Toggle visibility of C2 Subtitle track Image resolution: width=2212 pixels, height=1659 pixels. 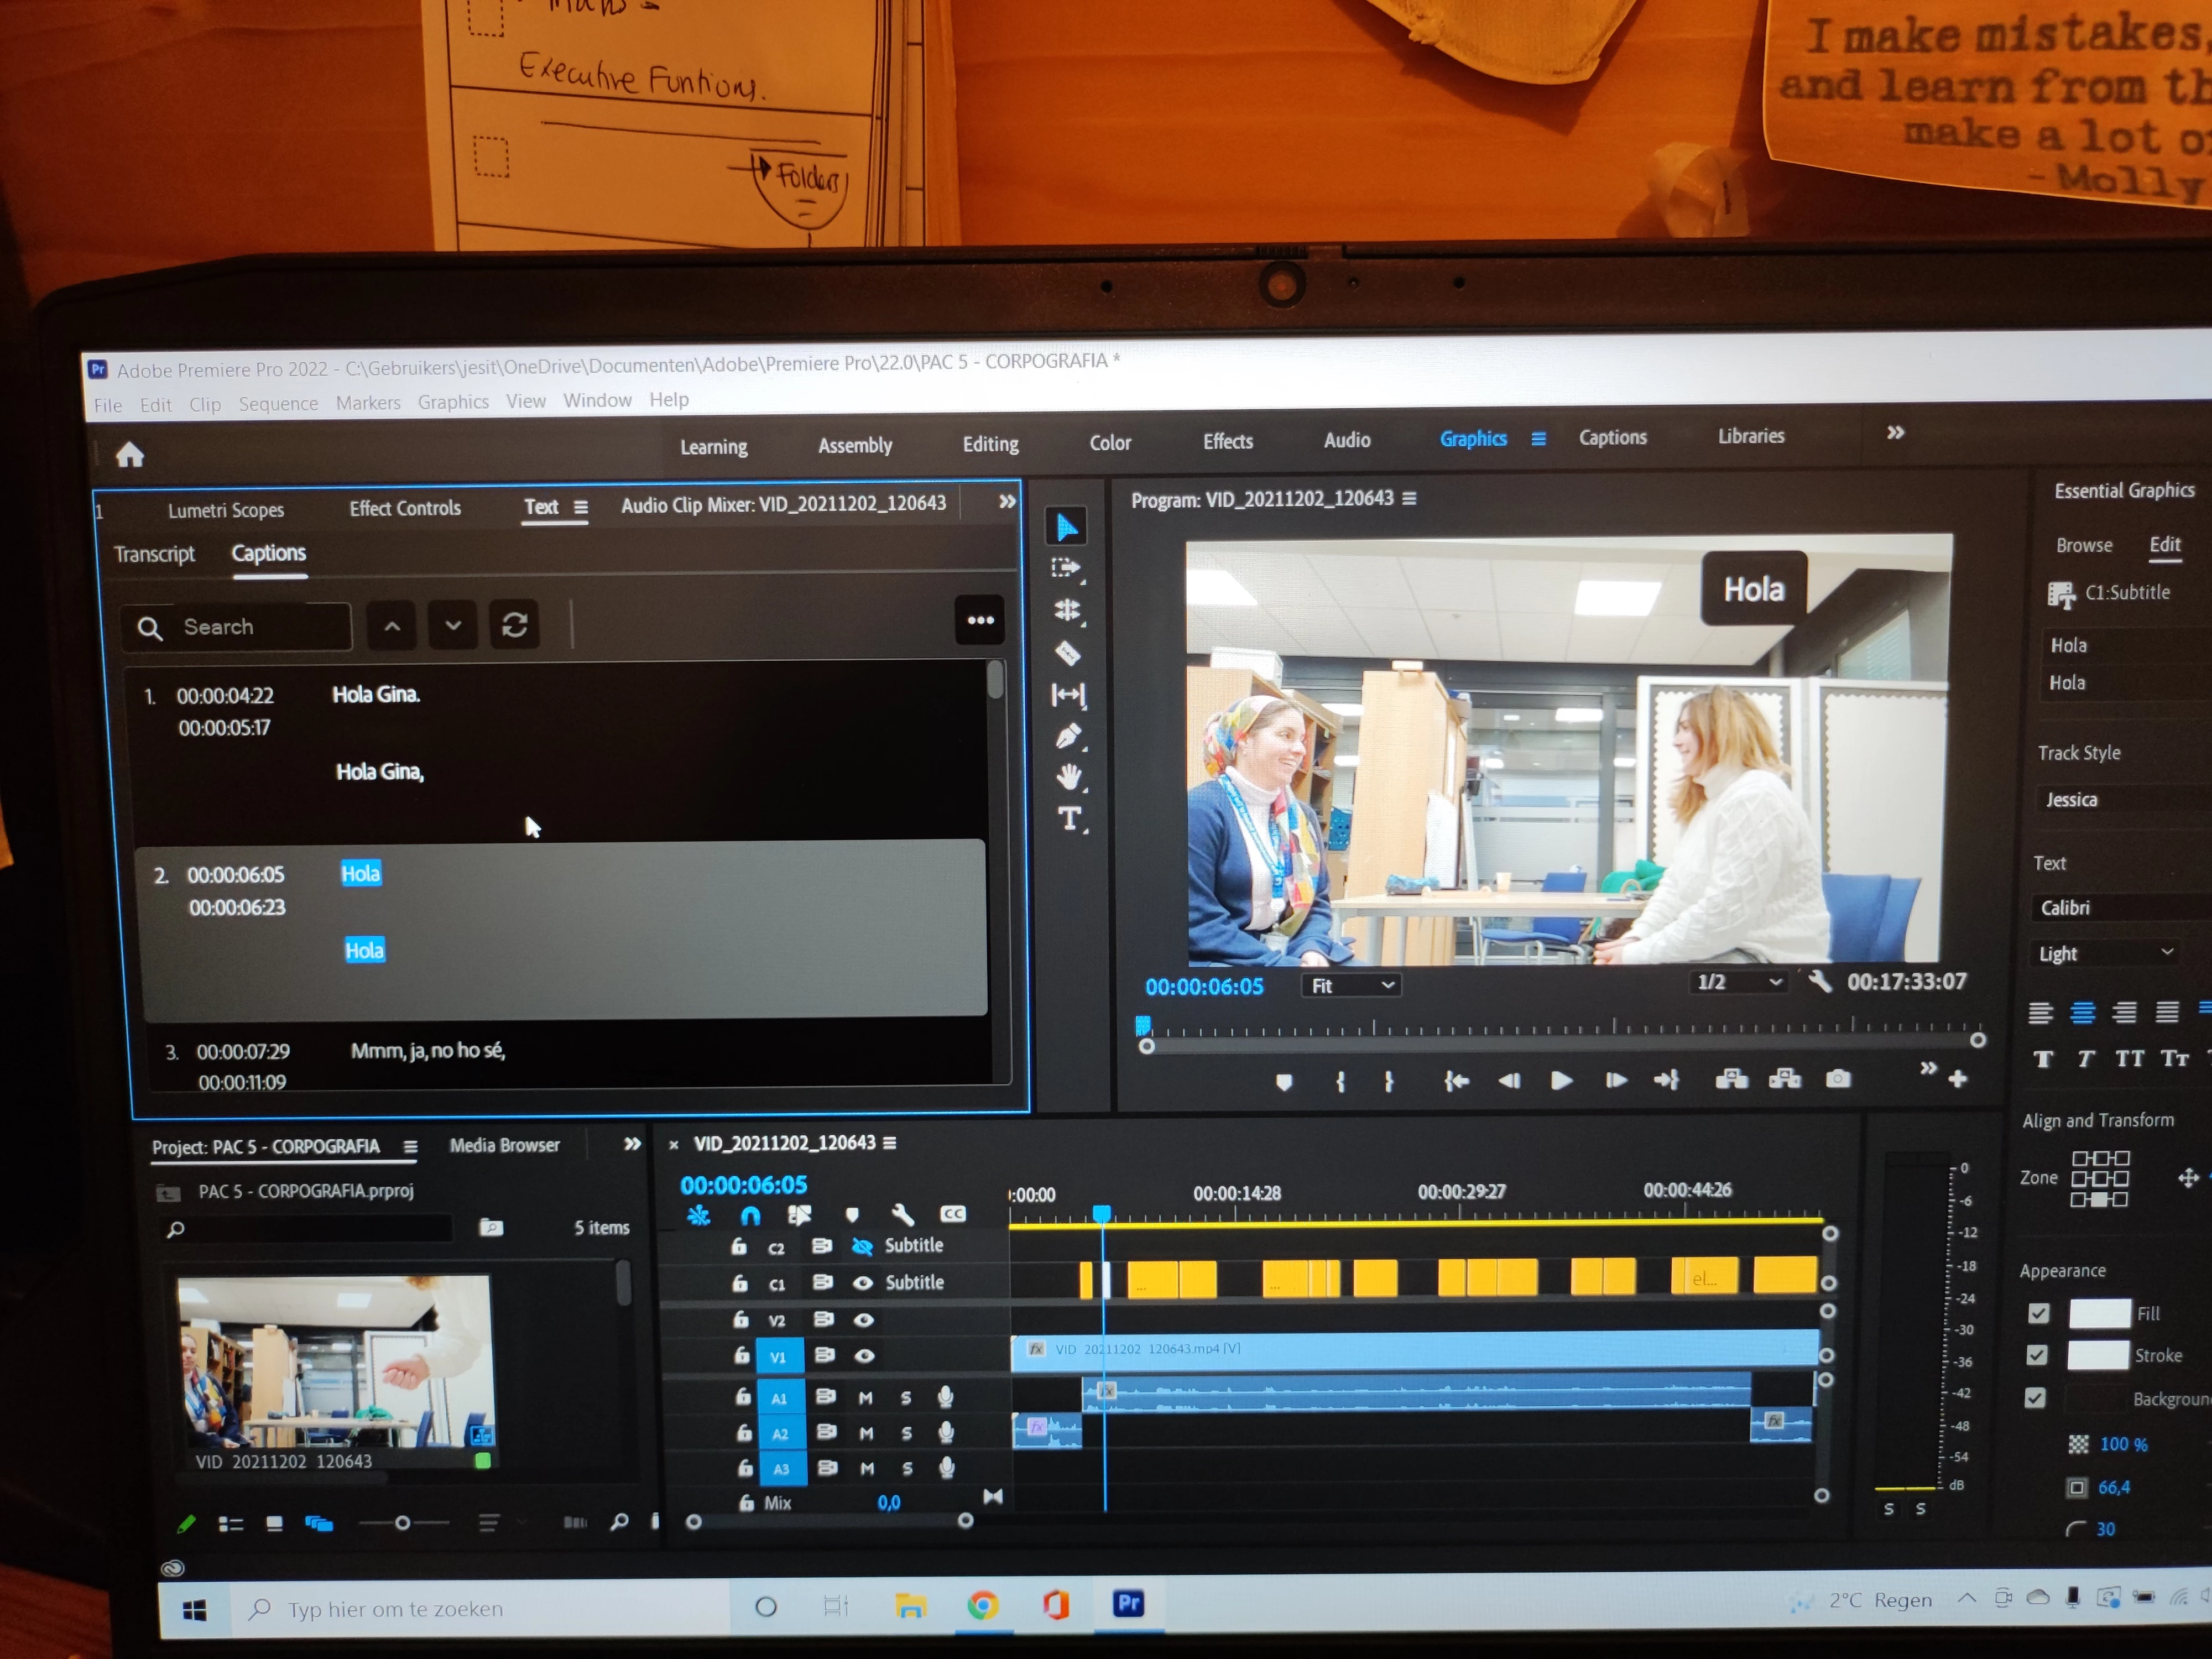point(861,1246)
